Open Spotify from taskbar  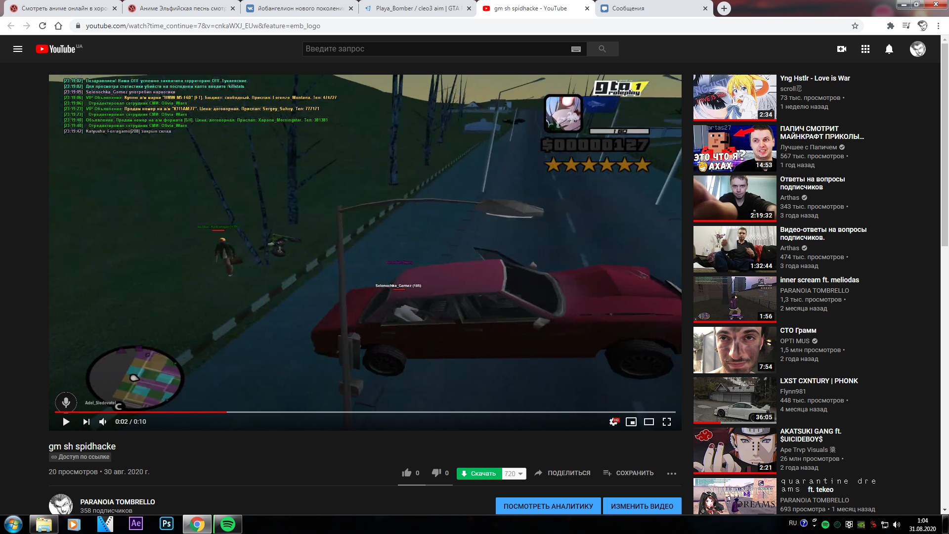coord(227,524)
